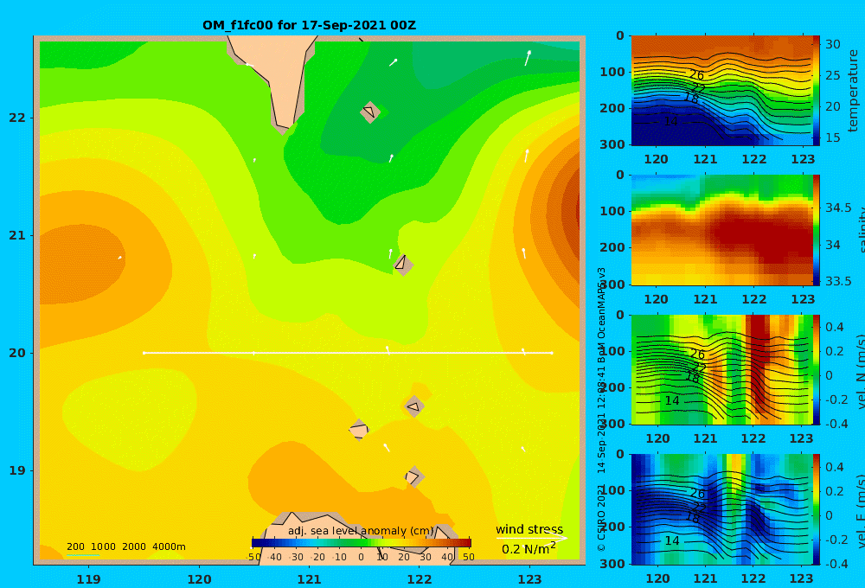Click the '0.2 N/m²' scale value
Screen dimensions: 865x588
529,549
